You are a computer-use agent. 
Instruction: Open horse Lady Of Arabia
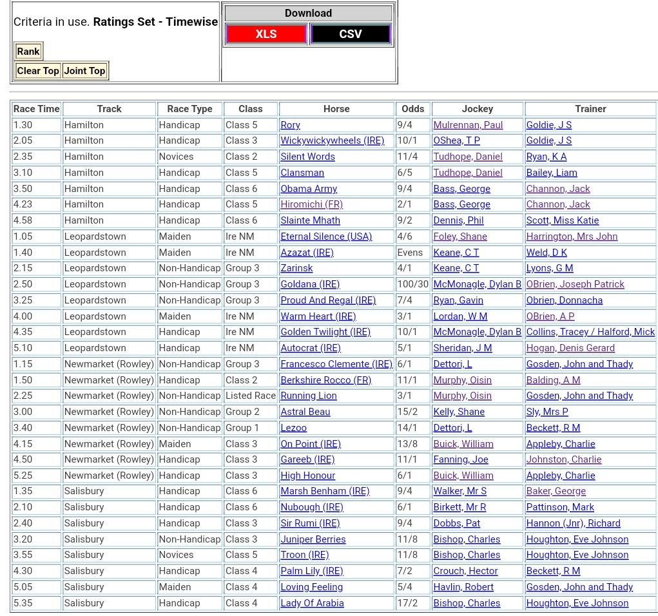click(312, 603)
